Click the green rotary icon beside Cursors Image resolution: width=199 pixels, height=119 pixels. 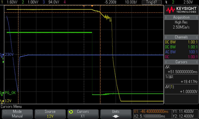[71, 112]
